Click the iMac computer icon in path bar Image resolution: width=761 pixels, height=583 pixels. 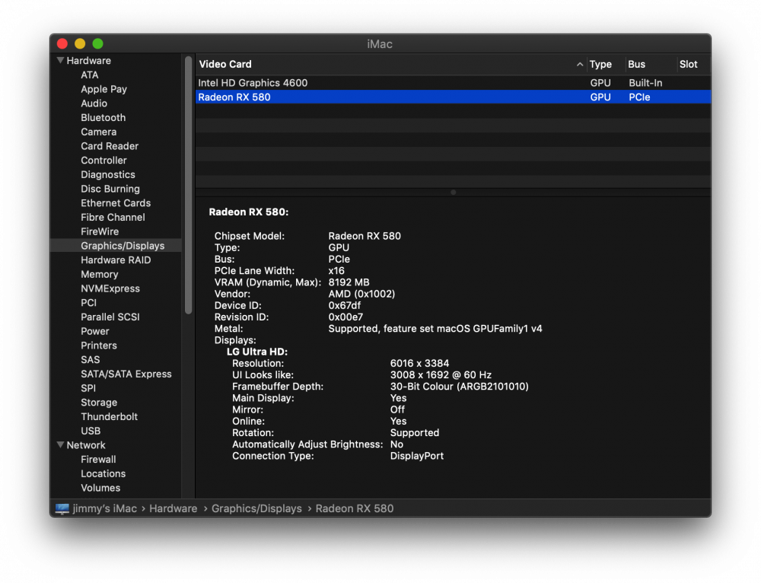click(62, 508)
